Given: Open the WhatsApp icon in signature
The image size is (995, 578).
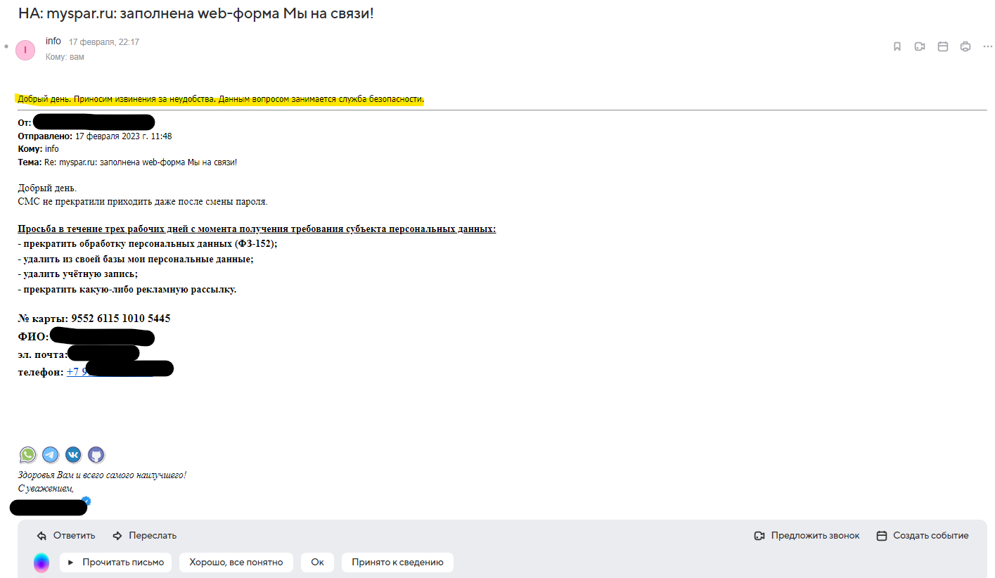Looking at the screenshot, I should coord(27,455).
